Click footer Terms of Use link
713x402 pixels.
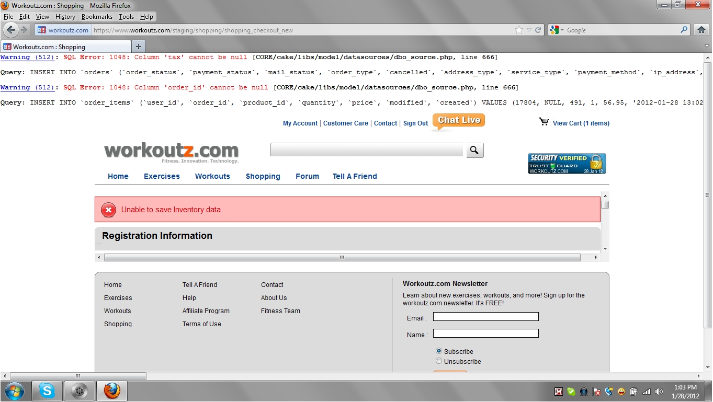(x=202, y=324)
